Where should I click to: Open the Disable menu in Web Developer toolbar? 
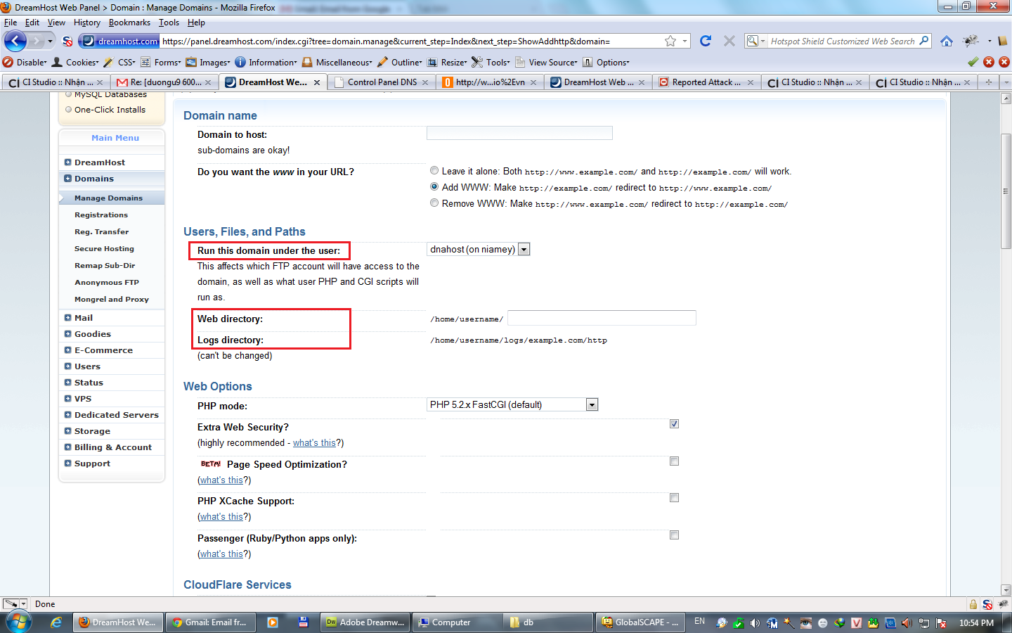pos(25,62)
